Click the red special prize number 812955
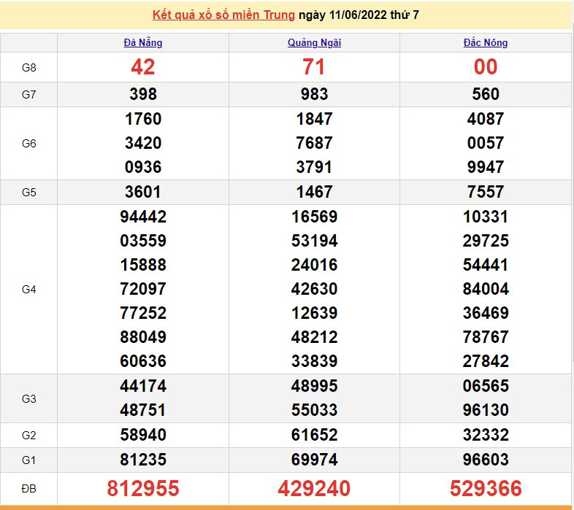This screenshot has width=574, height=510. (143, 488)
